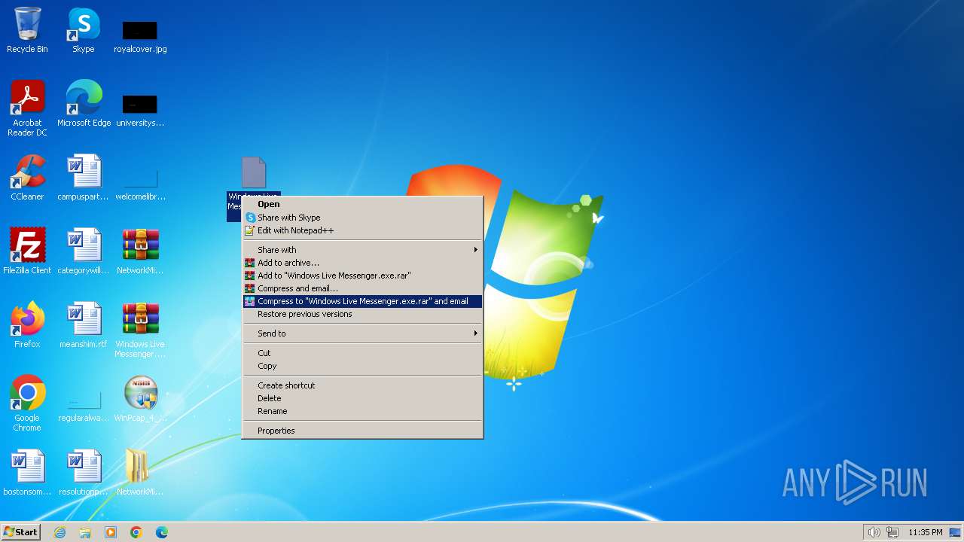Choose Copy in the context menu
This screenshot has width=964, height=542.
[362, 366]
